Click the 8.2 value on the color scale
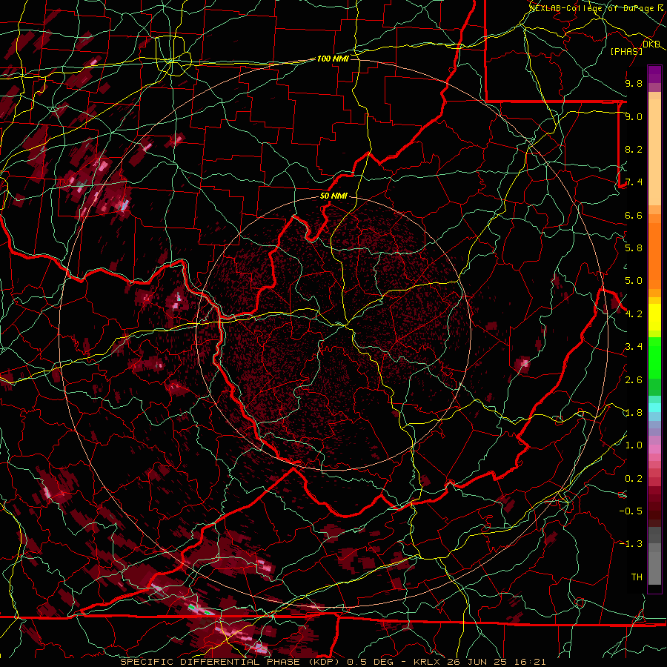Image resolution: width=667 pixels, height=667 pixels. click(634, 149)
